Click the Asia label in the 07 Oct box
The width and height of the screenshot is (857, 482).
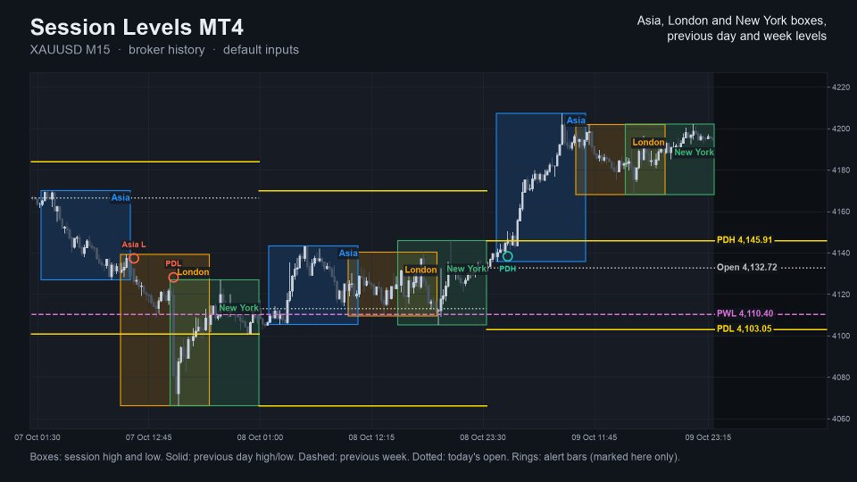121,198
